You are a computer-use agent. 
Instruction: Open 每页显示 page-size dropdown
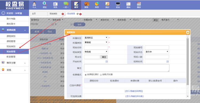tap(170, 20)
